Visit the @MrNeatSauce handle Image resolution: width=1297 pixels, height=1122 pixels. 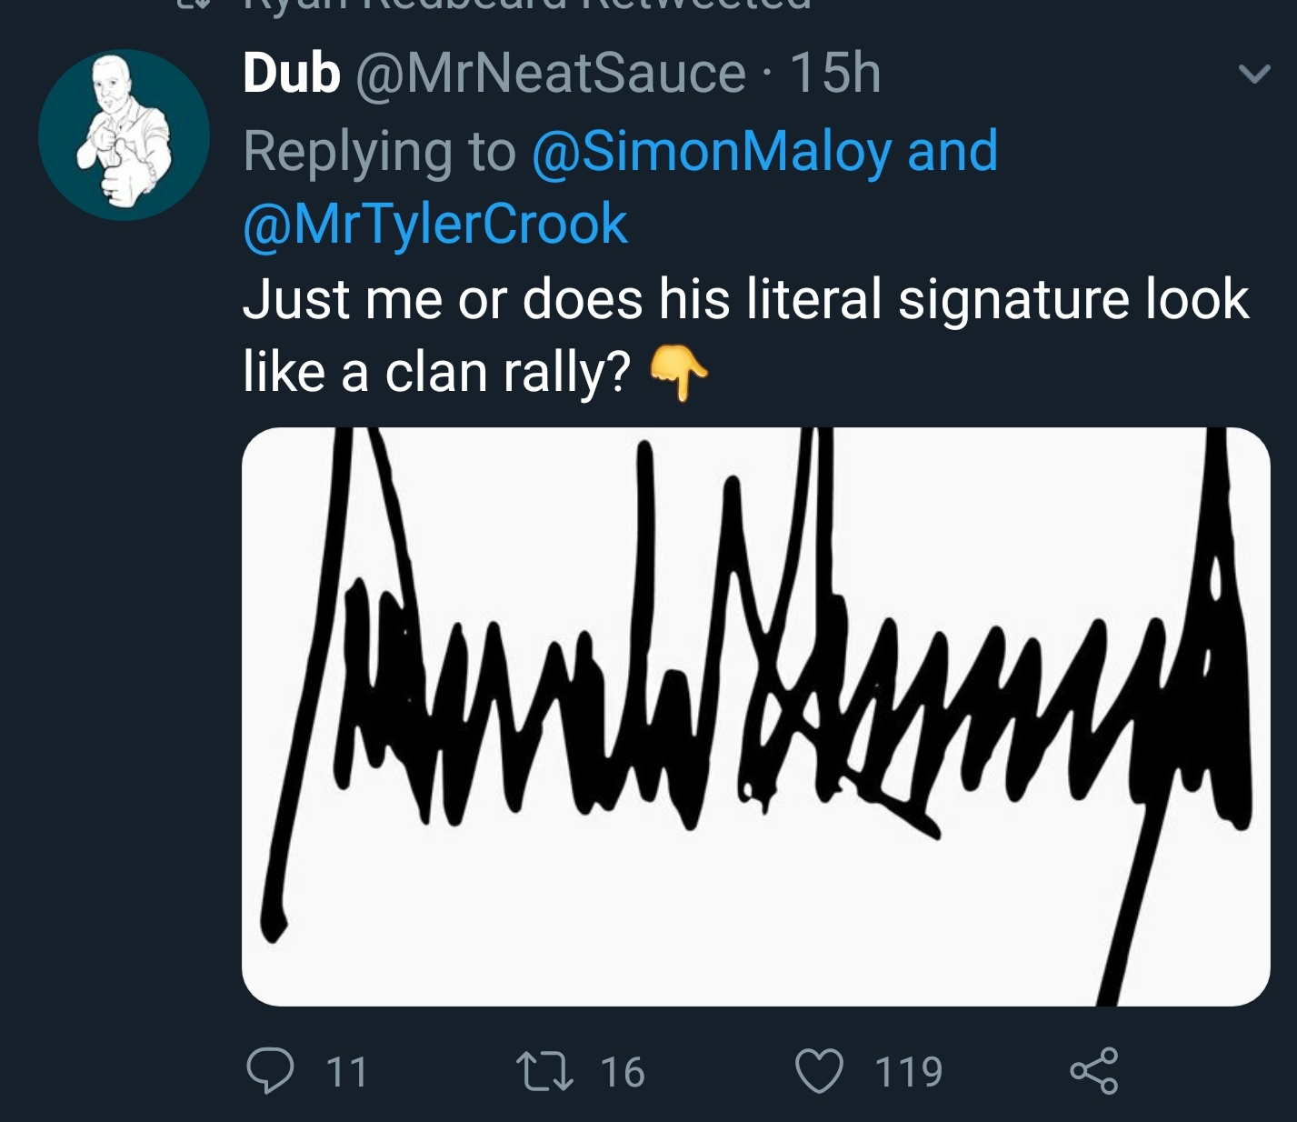click(551, 74)
